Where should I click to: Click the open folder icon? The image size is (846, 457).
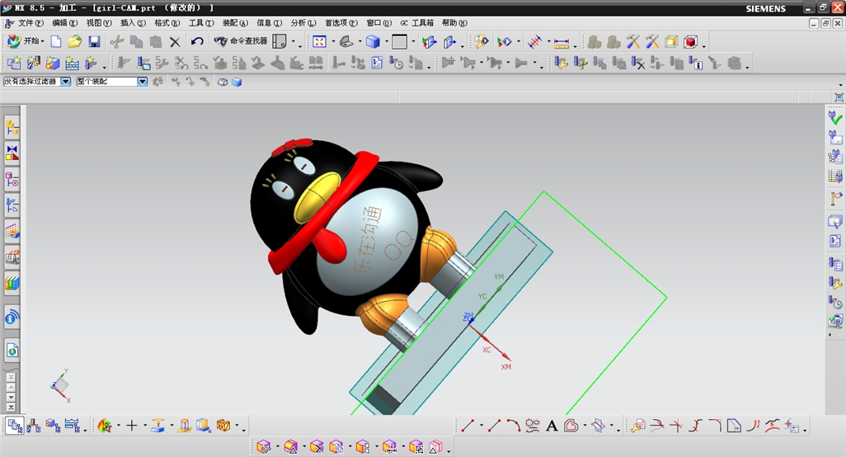point(74,41)
